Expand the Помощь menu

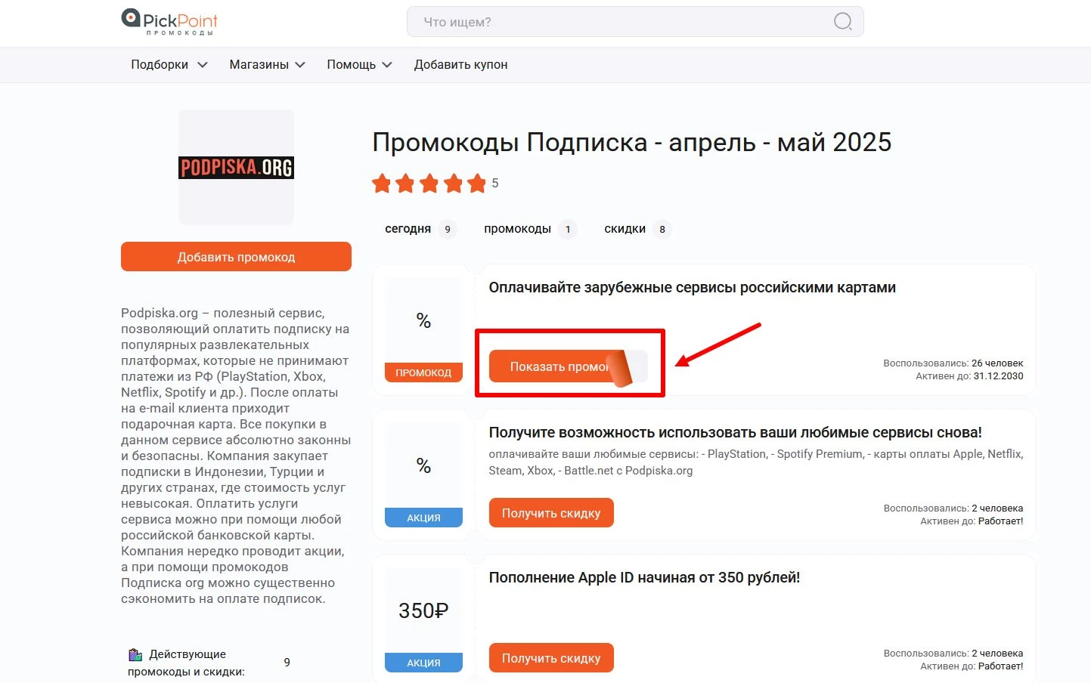click(359, 65)
